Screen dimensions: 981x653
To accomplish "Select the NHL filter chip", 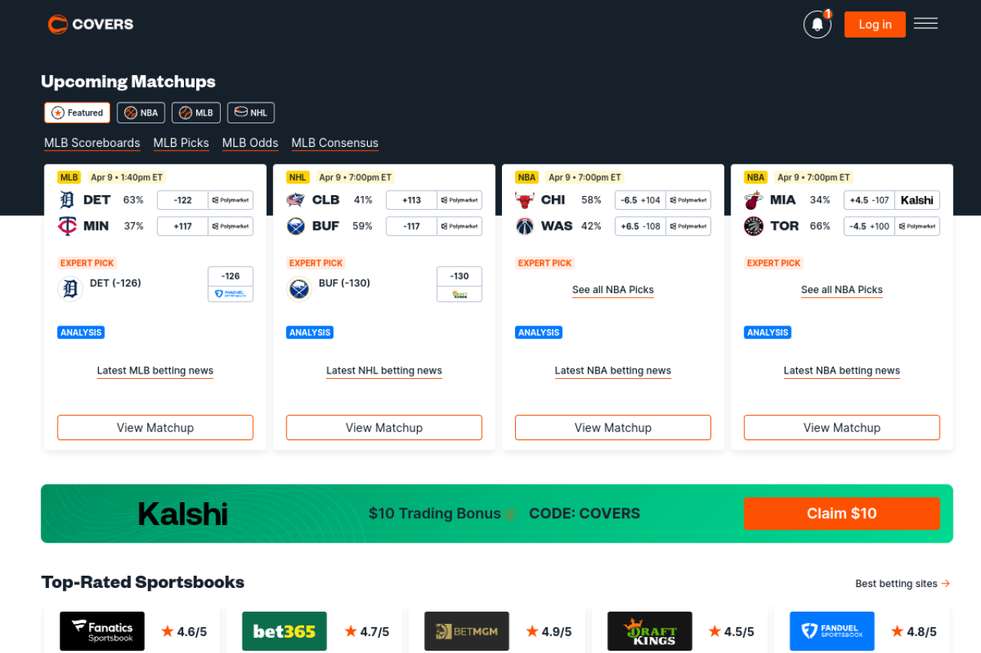I will [x=251, y=113].
